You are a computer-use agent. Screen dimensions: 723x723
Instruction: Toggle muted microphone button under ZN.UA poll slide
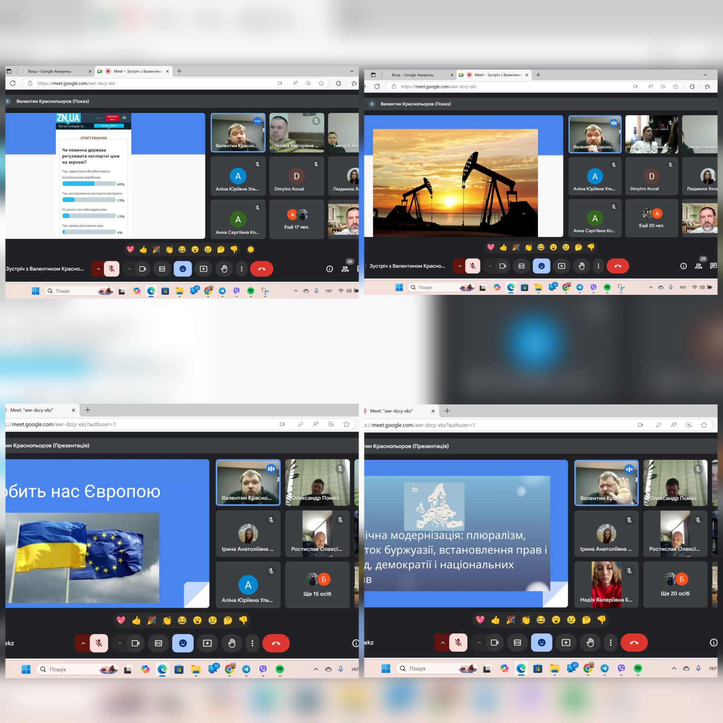click(111, 269)
